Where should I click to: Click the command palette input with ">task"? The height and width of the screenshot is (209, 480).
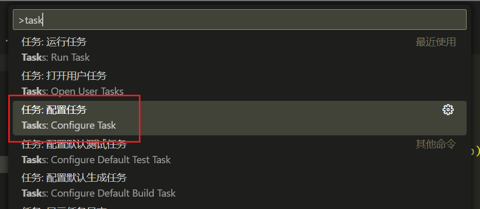tap(240, 20)
